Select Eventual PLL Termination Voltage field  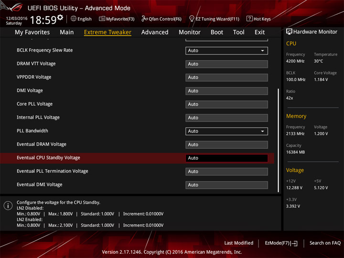pyautogui.click(x=226, y=172)
